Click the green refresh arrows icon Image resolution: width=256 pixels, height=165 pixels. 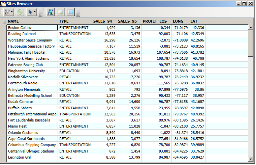pyautogui.click(x=20, y=12)
